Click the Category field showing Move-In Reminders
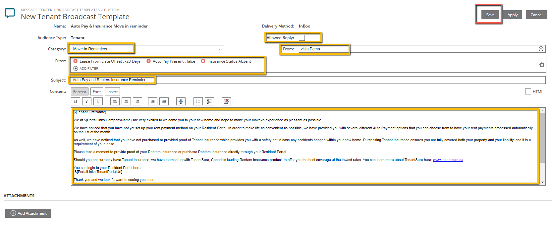Screen dimensions: 552x228 [147, 49]
